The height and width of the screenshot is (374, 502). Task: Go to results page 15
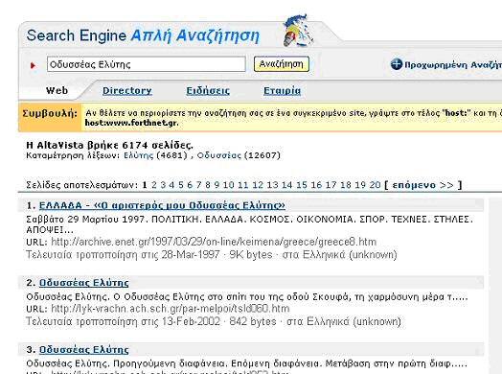[302, 185]
